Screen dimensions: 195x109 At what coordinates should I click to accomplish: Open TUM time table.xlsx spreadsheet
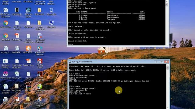(x=5, y=87)
